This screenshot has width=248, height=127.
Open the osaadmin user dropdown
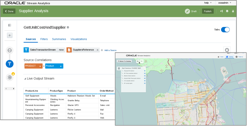click(225, 3)
